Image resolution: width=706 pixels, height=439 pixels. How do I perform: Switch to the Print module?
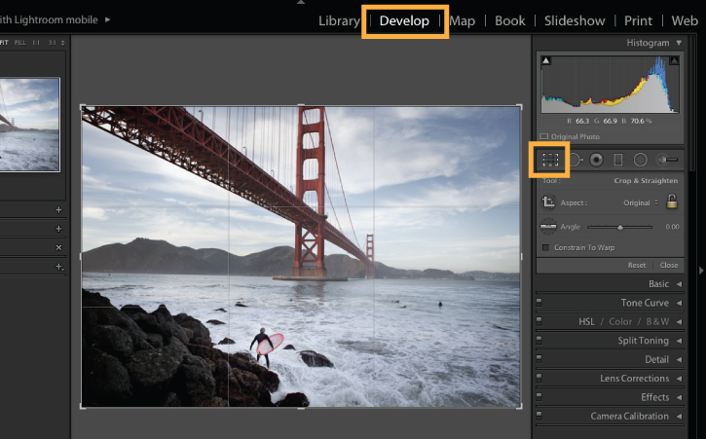pyautogui.click(x=638, y=20)
